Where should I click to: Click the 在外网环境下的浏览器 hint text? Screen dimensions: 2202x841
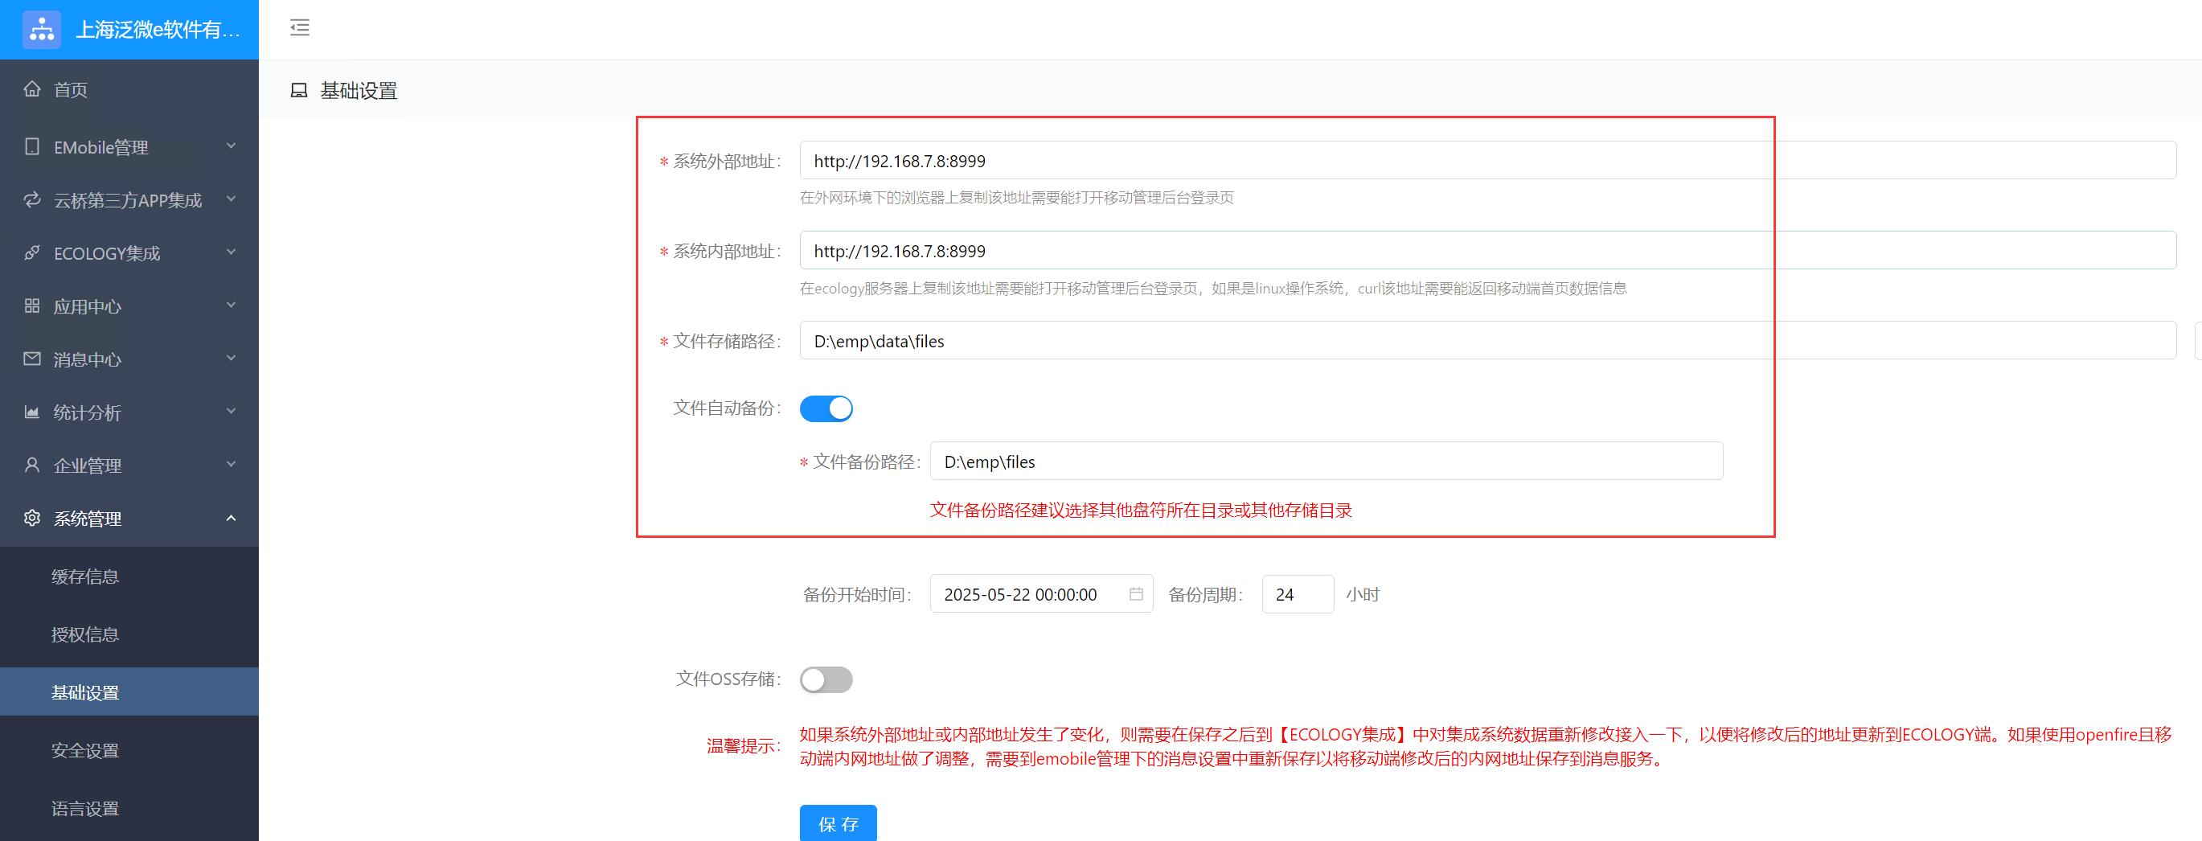1016,198
